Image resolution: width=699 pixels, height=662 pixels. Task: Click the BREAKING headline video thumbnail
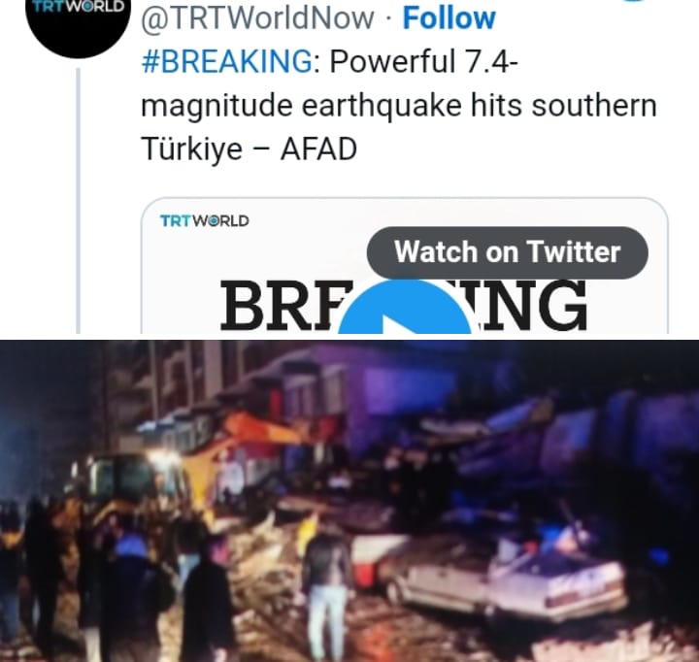pos(404,266)
